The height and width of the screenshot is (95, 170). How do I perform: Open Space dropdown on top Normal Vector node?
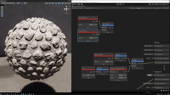click(x=93, y=25)
